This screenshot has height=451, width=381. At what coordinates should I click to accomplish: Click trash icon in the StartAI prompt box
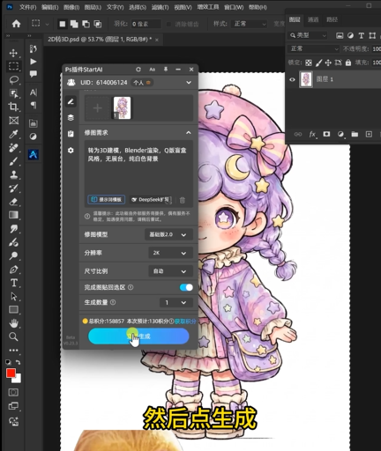click(183, 200)
